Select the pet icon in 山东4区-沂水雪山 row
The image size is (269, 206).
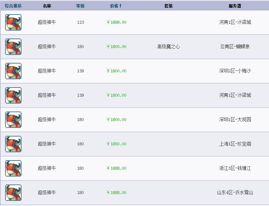tap(13, 193)
